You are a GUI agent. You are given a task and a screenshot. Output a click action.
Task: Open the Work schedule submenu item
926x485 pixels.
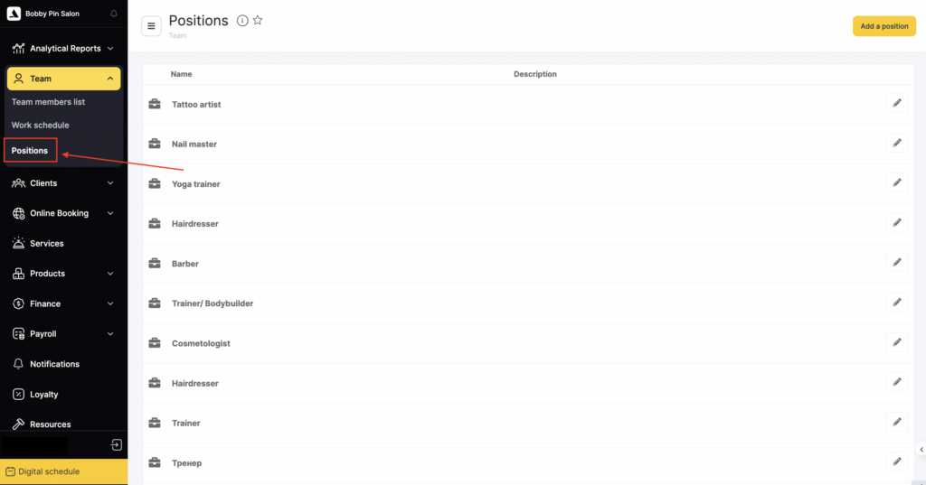click(x=40, y=125)
